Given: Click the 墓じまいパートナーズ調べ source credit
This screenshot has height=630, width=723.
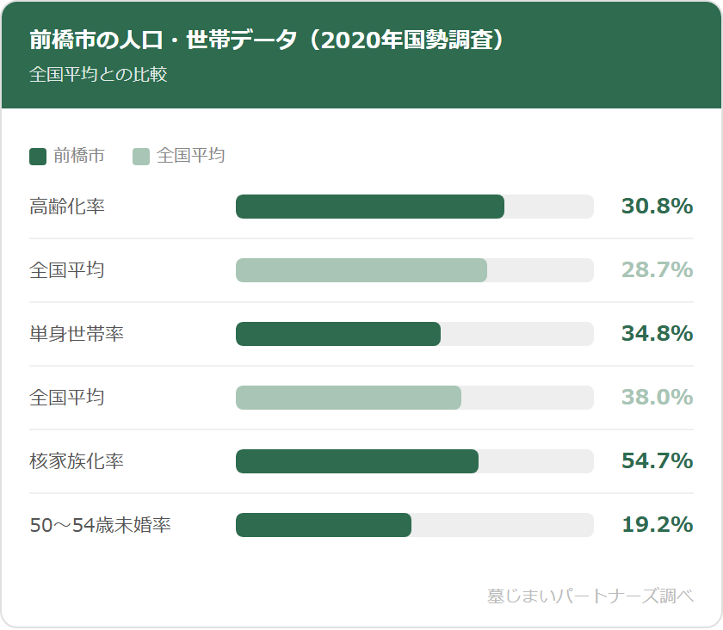Looking at the screenshot, I should click(x=590, y=596).
